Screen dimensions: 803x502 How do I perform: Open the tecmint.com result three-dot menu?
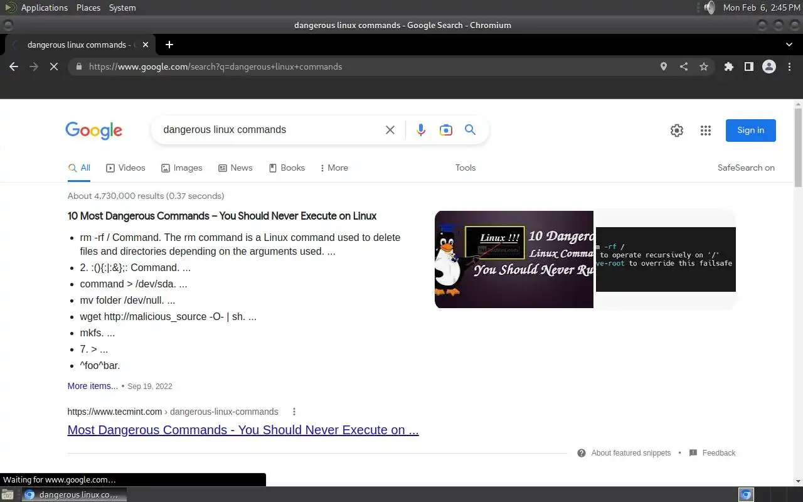(x=294, y=412)
